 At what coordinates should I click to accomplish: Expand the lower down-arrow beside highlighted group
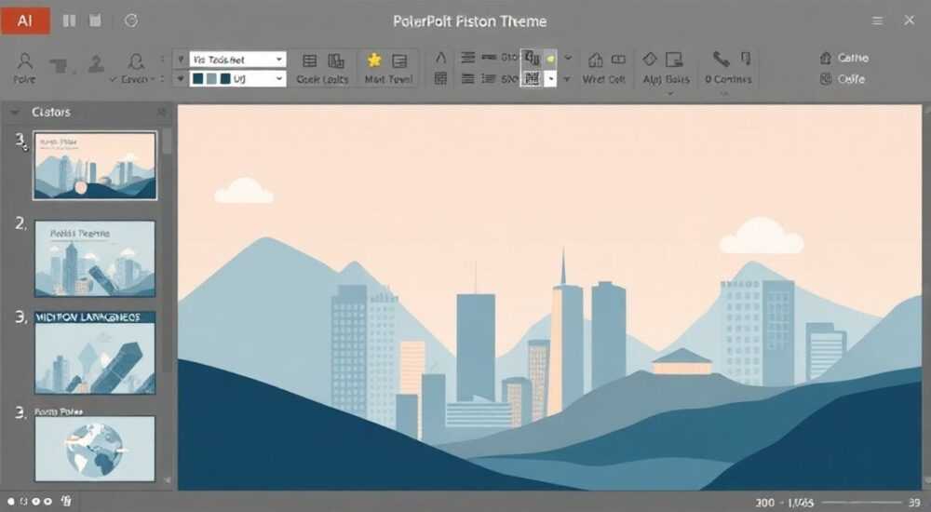click(568, 78)
